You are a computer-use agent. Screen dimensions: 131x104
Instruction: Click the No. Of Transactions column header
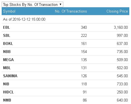click(x=71, y=11)
